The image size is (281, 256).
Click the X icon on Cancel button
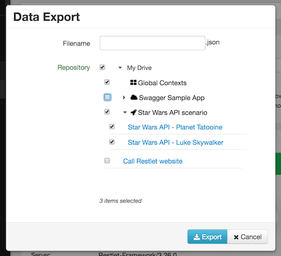pos(236,237)
